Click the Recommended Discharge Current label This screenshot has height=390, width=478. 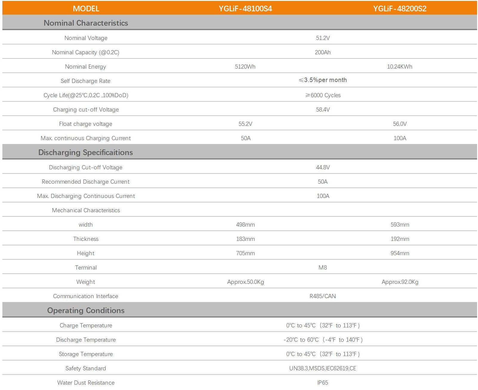(86, 182)
